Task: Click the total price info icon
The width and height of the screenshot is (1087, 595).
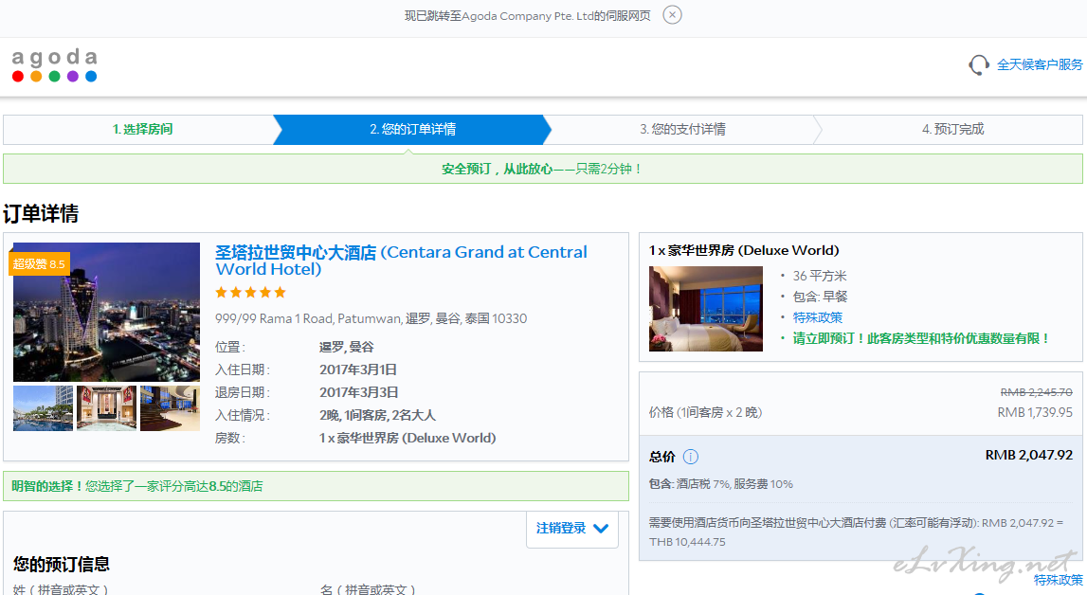Action: pyautogui.click(x=691, y=457)
